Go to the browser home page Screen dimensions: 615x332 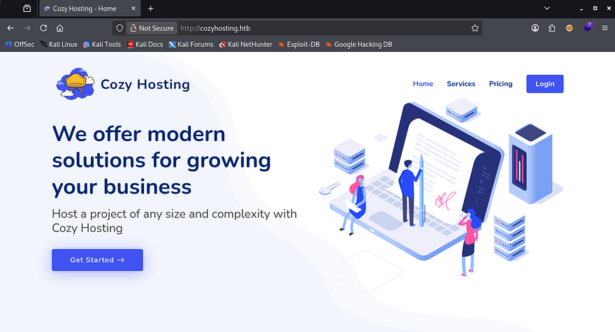point(60,28)
